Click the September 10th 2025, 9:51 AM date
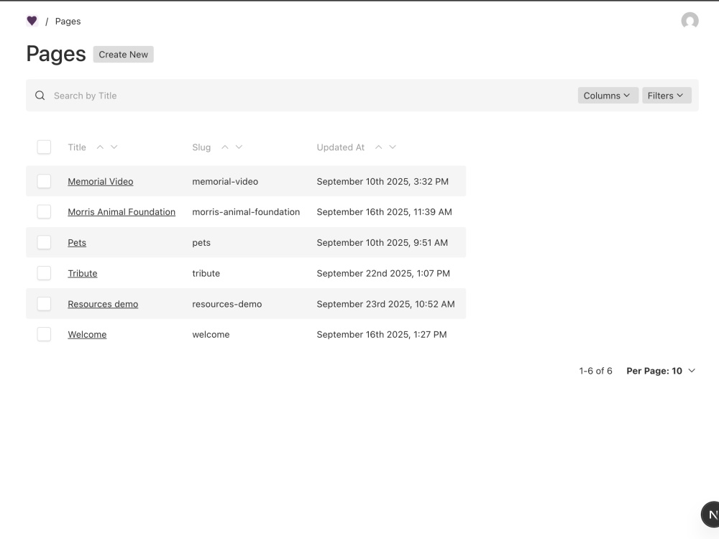The image size is (719, 539). pos(382,242)
